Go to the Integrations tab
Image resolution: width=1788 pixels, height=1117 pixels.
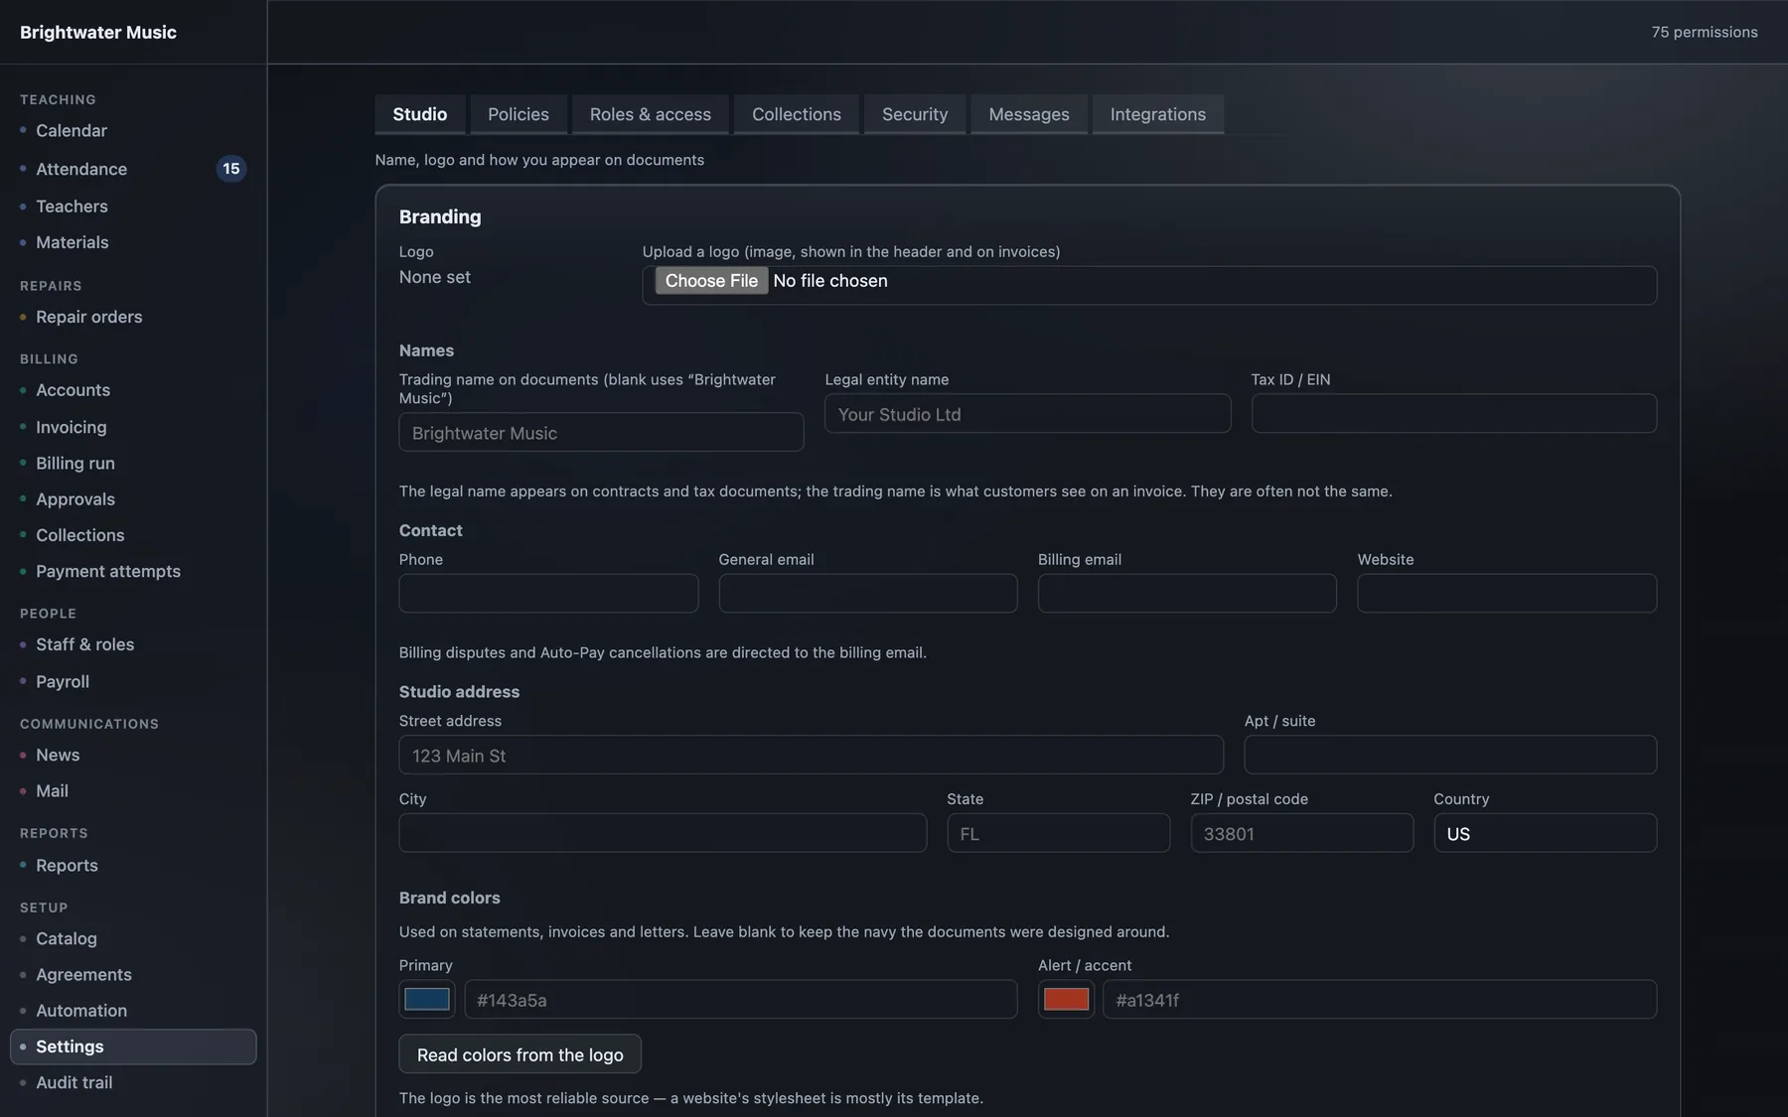(1158, 114)
